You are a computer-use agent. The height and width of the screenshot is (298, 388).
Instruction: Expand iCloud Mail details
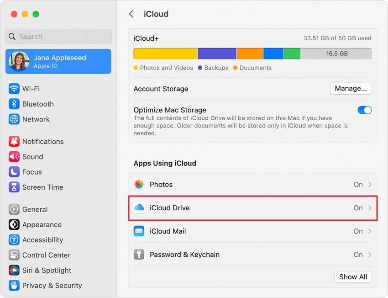click(x=253, y=231)
